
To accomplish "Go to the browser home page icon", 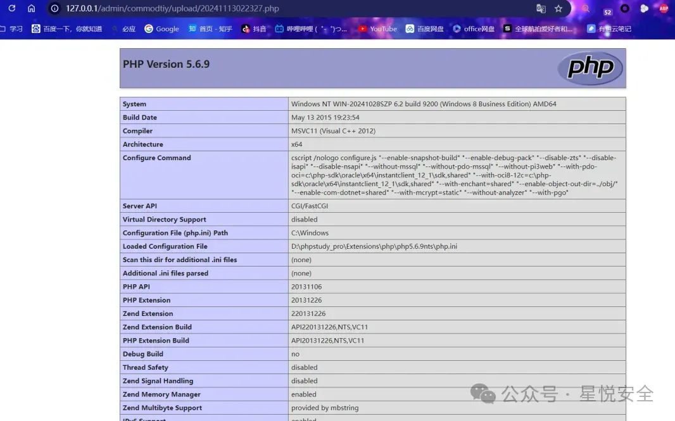I will tap(32, 8).
